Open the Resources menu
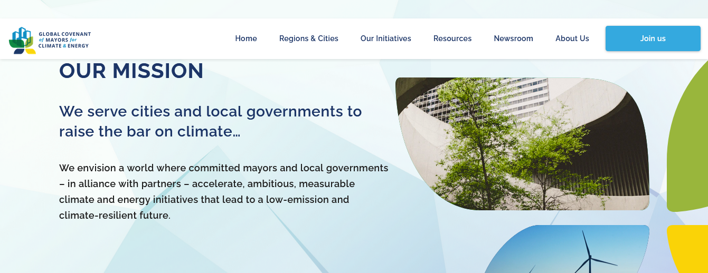The height and width of the screenshot is (273, 708). pos(452,38)
